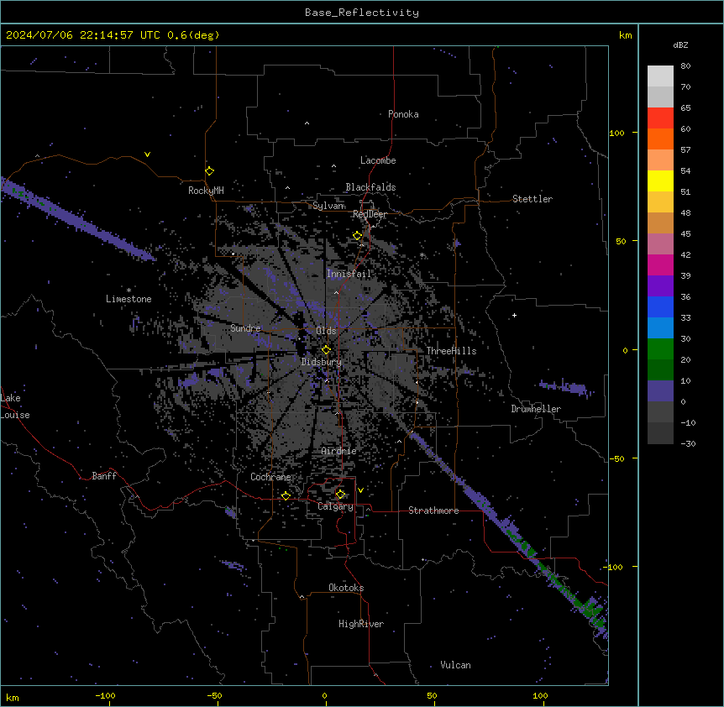Click the white plus marker west of Drumheller
This screenshot has height=707, width=724.
[x=514, y=315]
